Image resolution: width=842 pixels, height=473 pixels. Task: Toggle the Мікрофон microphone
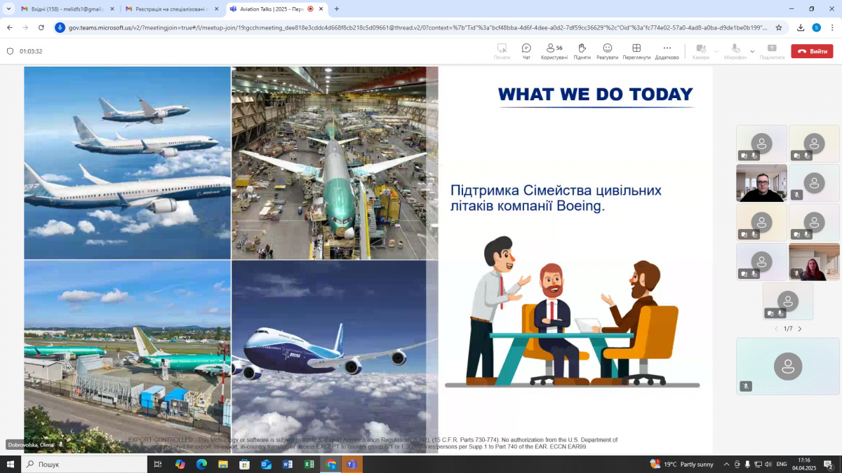click(735, 50)
